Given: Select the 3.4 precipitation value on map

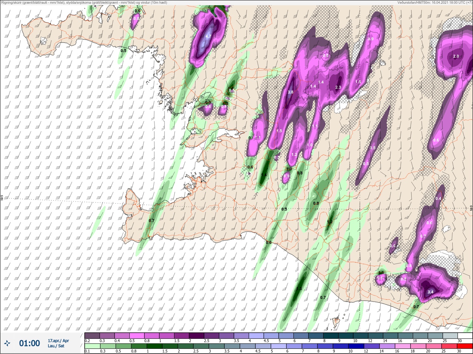Looking at the screenshot, I should 430,292.
